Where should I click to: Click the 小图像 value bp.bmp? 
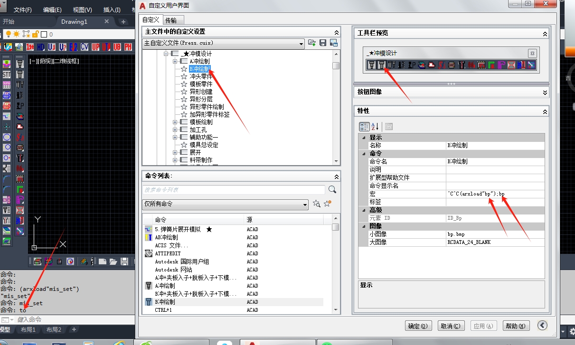(x=495, y=234)
